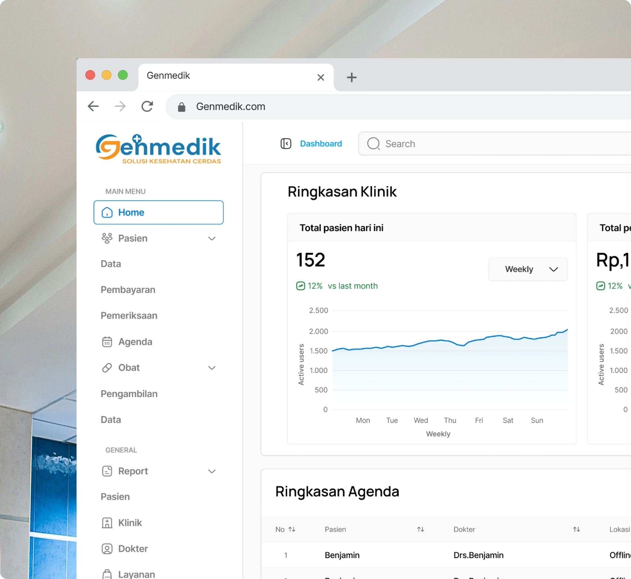Screen dimensions: 631x579
Task: Go back with browser back arrow
Action: click(x=93, y=107)
